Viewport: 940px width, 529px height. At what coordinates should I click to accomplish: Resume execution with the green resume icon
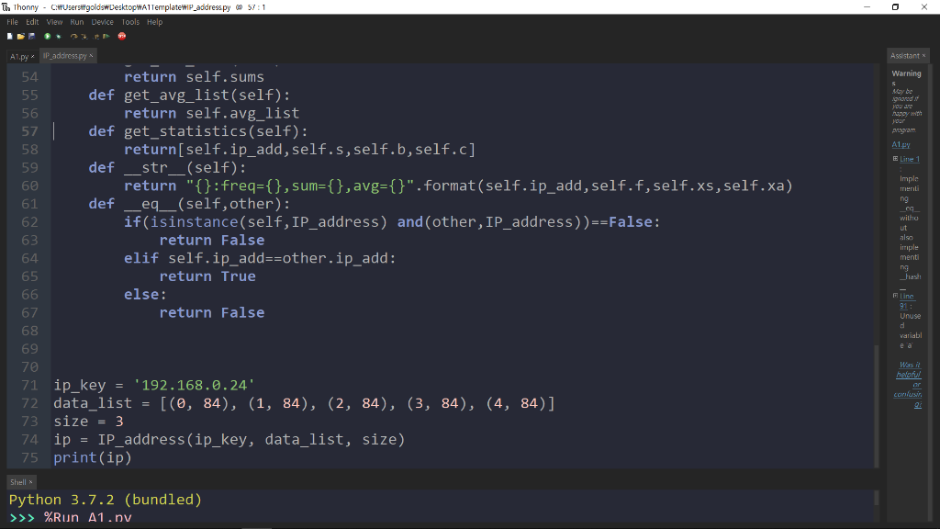point(106,36)
